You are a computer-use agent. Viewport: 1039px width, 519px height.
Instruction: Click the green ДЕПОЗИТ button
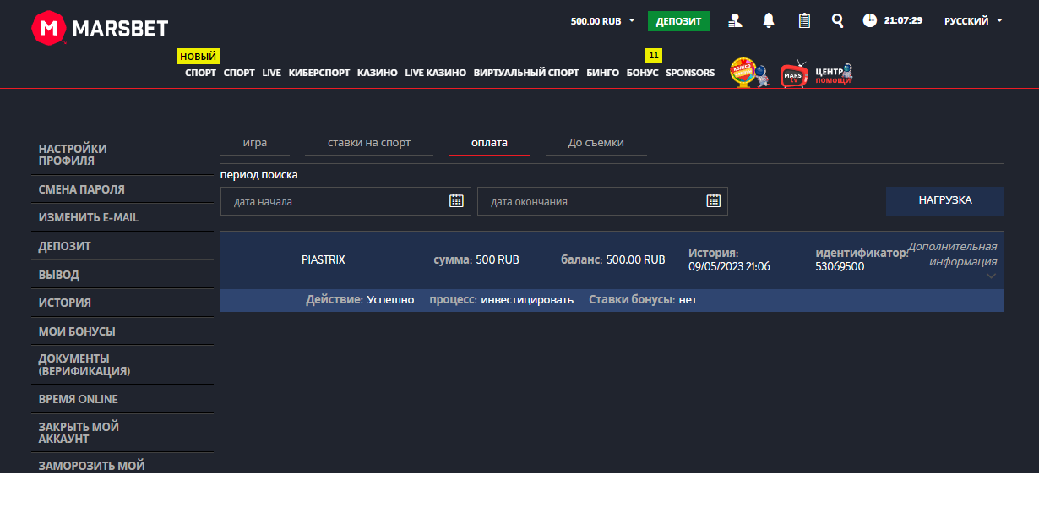[678, 21]
